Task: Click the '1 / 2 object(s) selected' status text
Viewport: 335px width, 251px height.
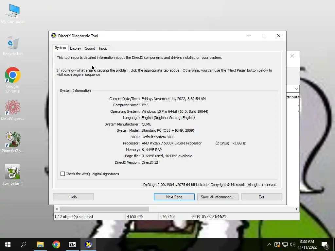Action: [x=74, y=216]
